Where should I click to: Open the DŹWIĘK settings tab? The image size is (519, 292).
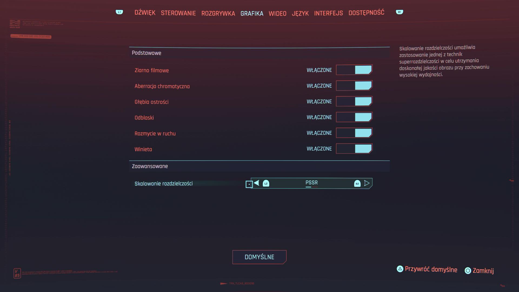(x=145, y=12)
